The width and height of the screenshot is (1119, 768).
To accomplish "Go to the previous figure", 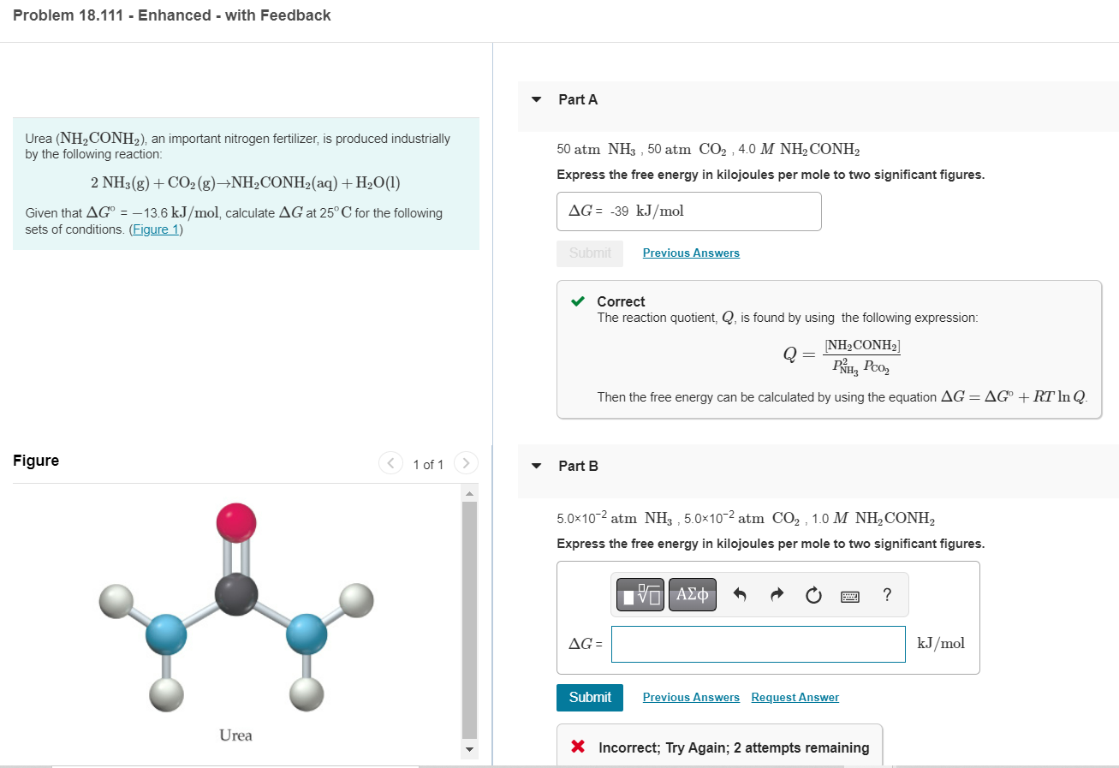I will [x=390, y=463].
